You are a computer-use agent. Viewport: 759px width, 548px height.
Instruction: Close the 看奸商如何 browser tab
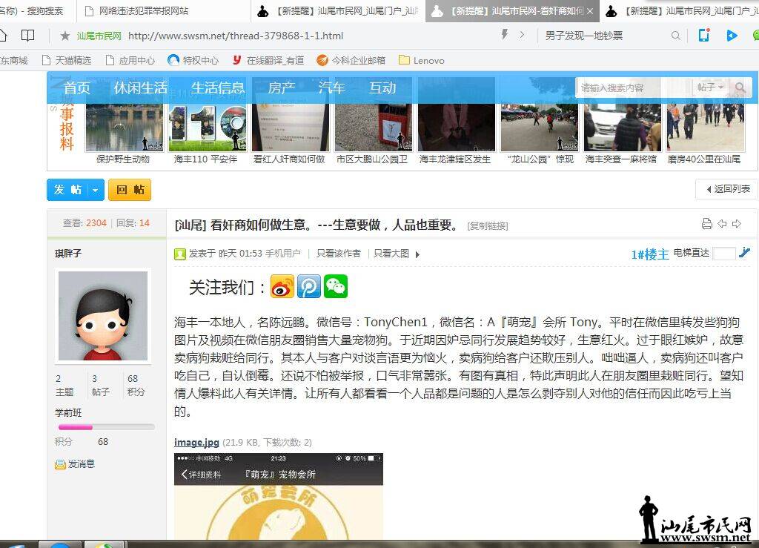point(589,11)
